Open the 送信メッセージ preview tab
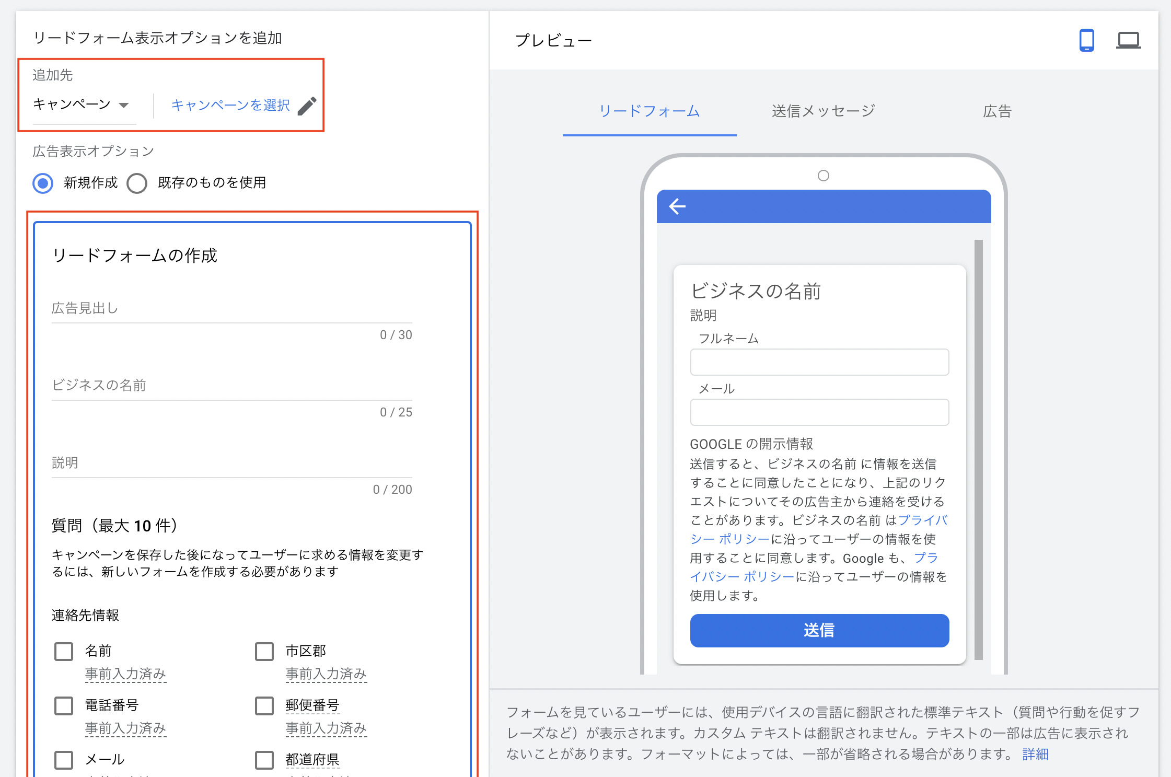The image size is (1171, 777). 823,111
